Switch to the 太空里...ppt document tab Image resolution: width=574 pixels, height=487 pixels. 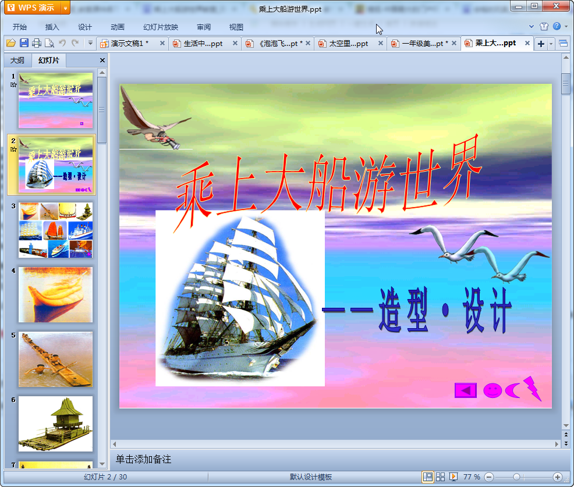pyautogui.click(x=349, y=44)
